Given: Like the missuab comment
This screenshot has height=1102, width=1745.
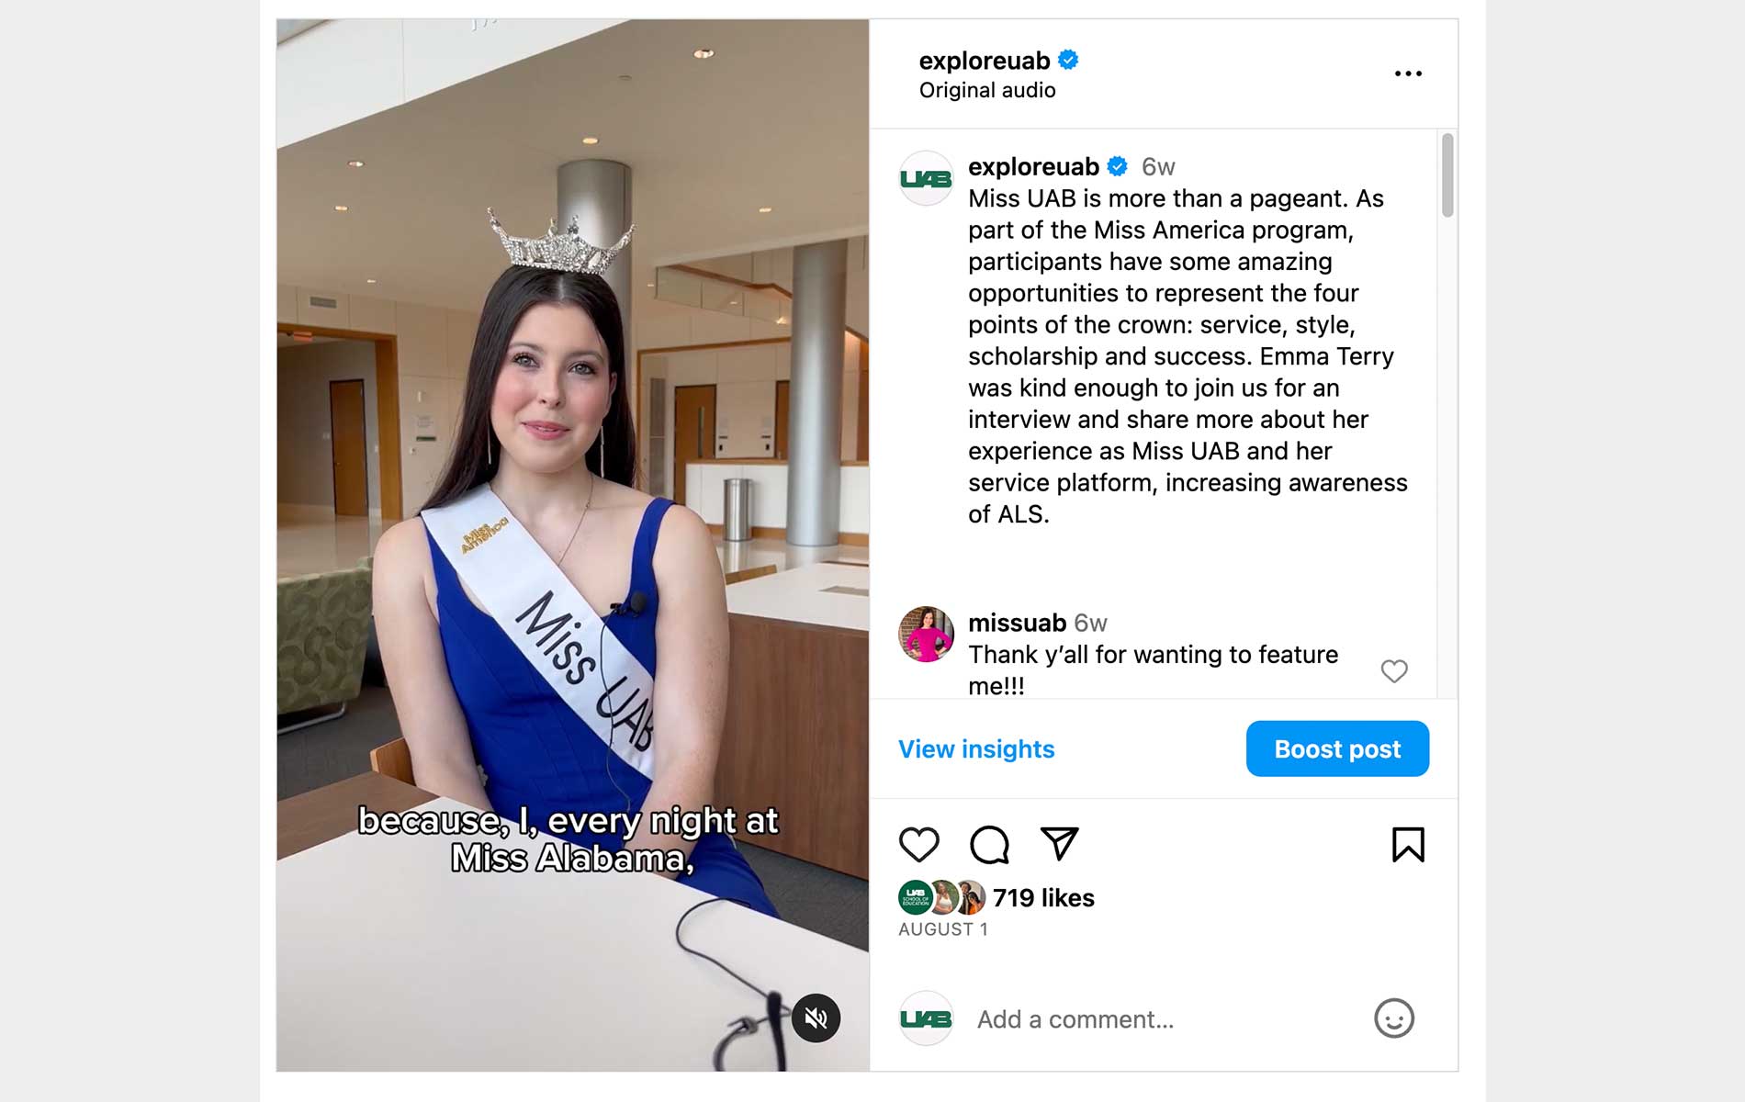Looking at the screenshot, I should (1393, 671).
